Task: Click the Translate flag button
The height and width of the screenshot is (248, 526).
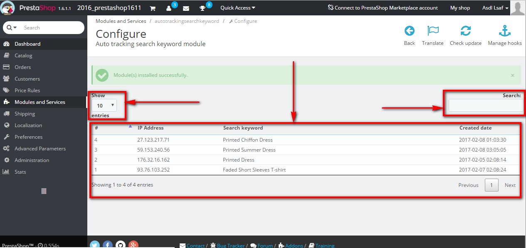Action: (x=433, y=35)
